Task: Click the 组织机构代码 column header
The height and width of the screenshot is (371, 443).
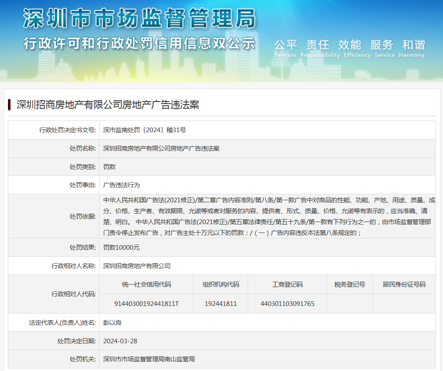Action: 220,284
